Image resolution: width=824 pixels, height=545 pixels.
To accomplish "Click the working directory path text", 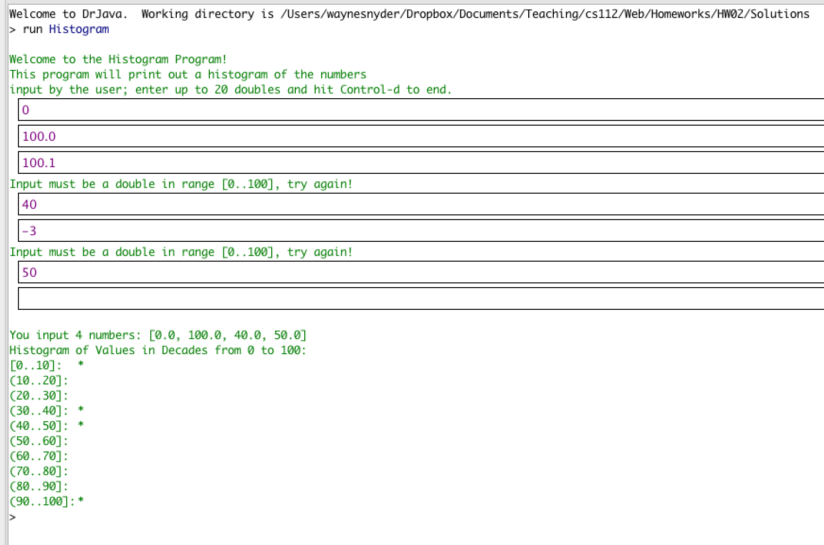I will tap(544, 14).
